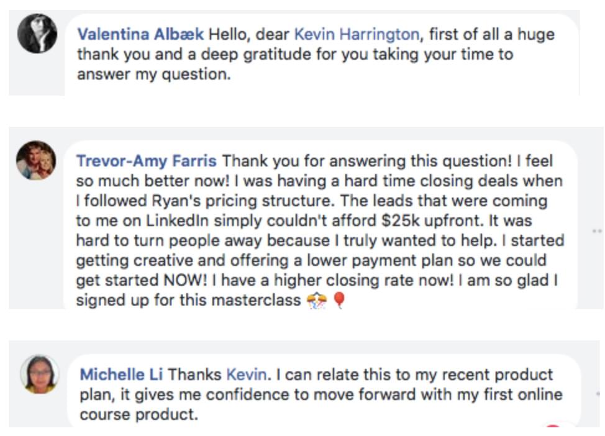Screen dimensions: 605x436
Task: Open Trevor-Amy Farris couple profile photo
Action: 36,160
